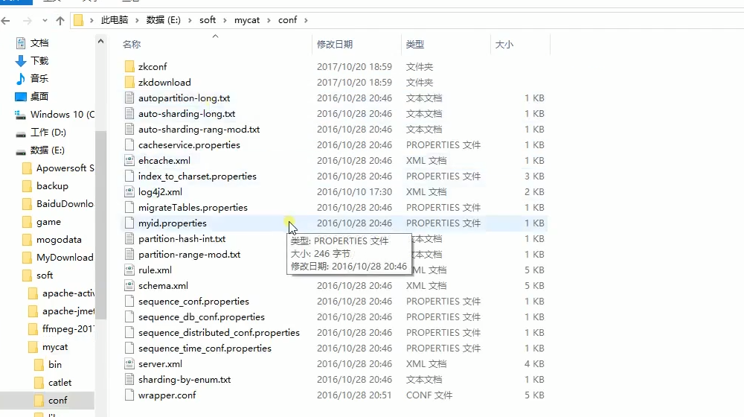This screenshot has width=744, height=417.
Task: Go back with the back arrow
Action: (6, 20)
